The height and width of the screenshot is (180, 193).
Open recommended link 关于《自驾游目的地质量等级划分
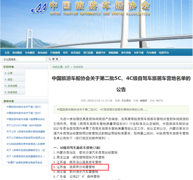click(26, 156)
